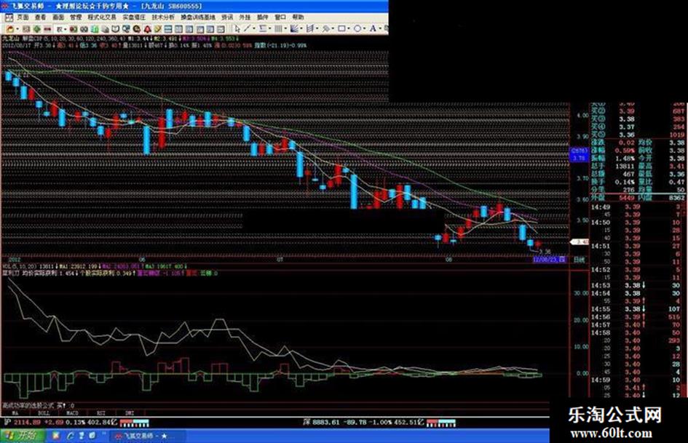Select the text annotation A tool
This screenshot has height=443, width=688.
373,29
